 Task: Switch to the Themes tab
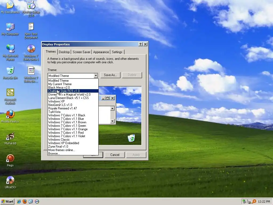pyautogui.click(x=51, y=52)
